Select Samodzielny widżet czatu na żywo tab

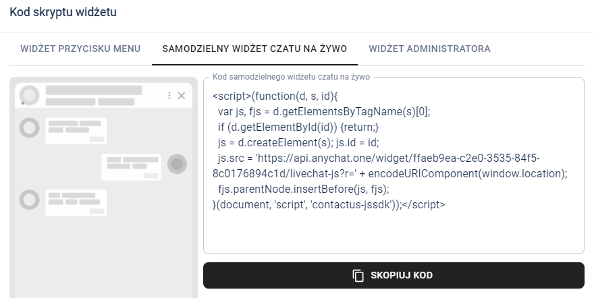point(254,49)
